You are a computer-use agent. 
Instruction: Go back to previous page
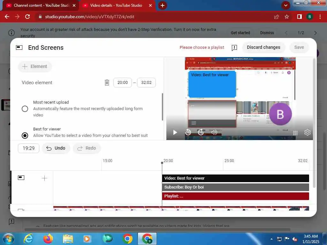tap(7, 17)
